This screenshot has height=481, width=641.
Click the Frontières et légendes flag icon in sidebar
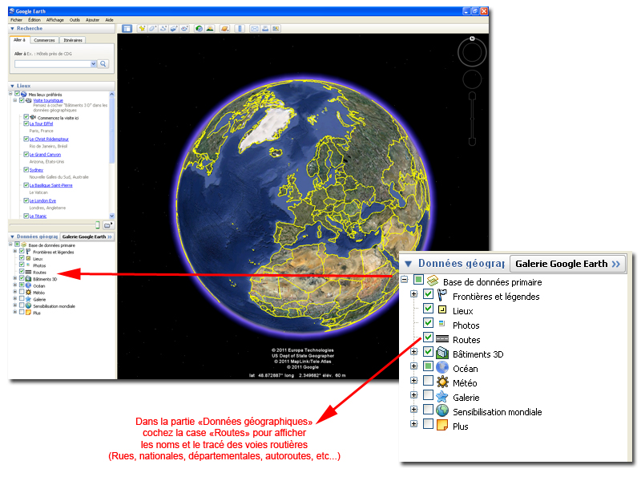[28, 252]
